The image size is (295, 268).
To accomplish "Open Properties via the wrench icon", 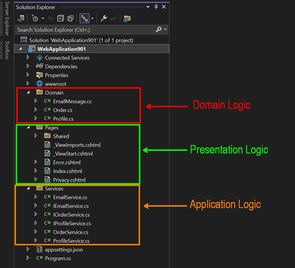I will click(104, 18).
